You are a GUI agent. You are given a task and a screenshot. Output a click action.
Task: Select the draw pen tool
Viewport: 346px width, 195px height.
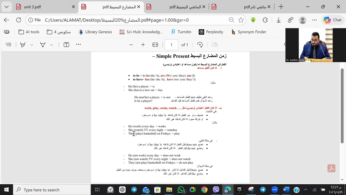[43, 45]
